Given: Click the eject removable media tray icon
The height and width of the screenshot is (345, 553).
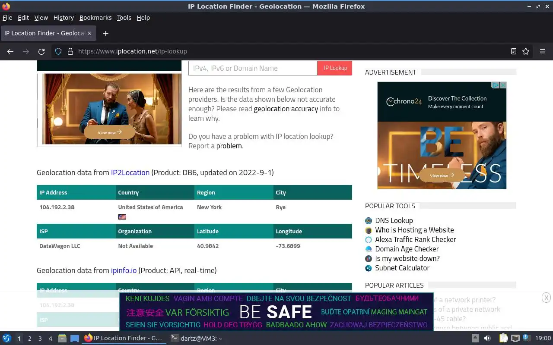Looking at the screenshot, I should (x=475, y=338).
